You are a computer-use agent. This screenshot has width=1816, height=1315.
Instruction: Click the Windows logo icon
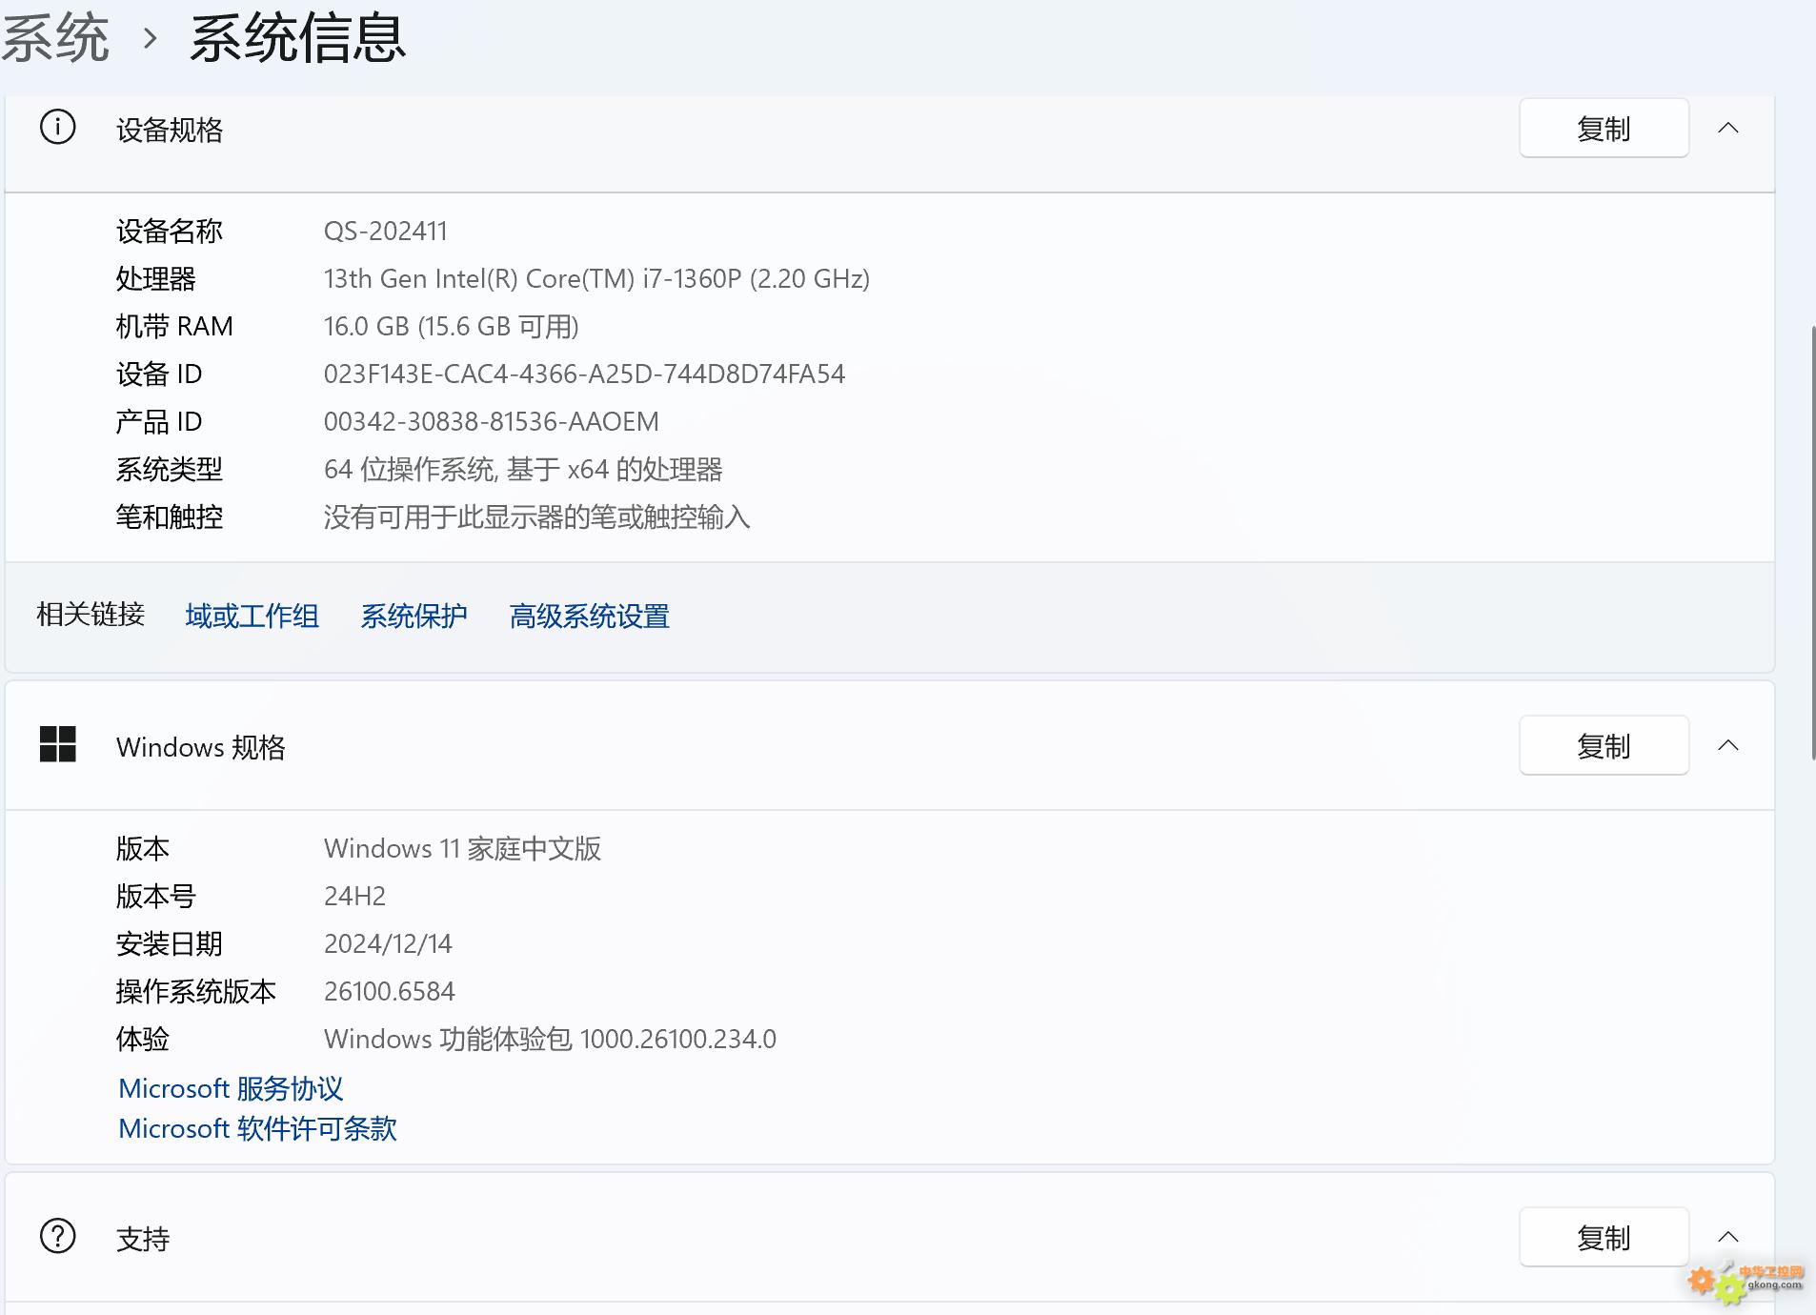click(x=57, y=744)
